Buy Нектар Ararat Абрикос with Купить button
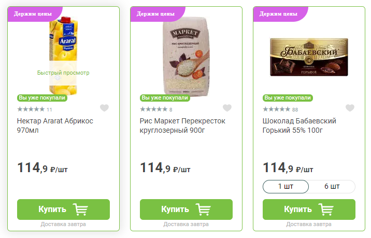The width and height of the screenshot is (371, 238). click(x=63, y=209)
